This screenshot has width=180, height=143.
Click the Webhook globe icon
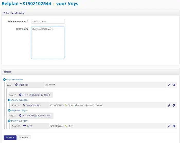click(x=16, y=85)
